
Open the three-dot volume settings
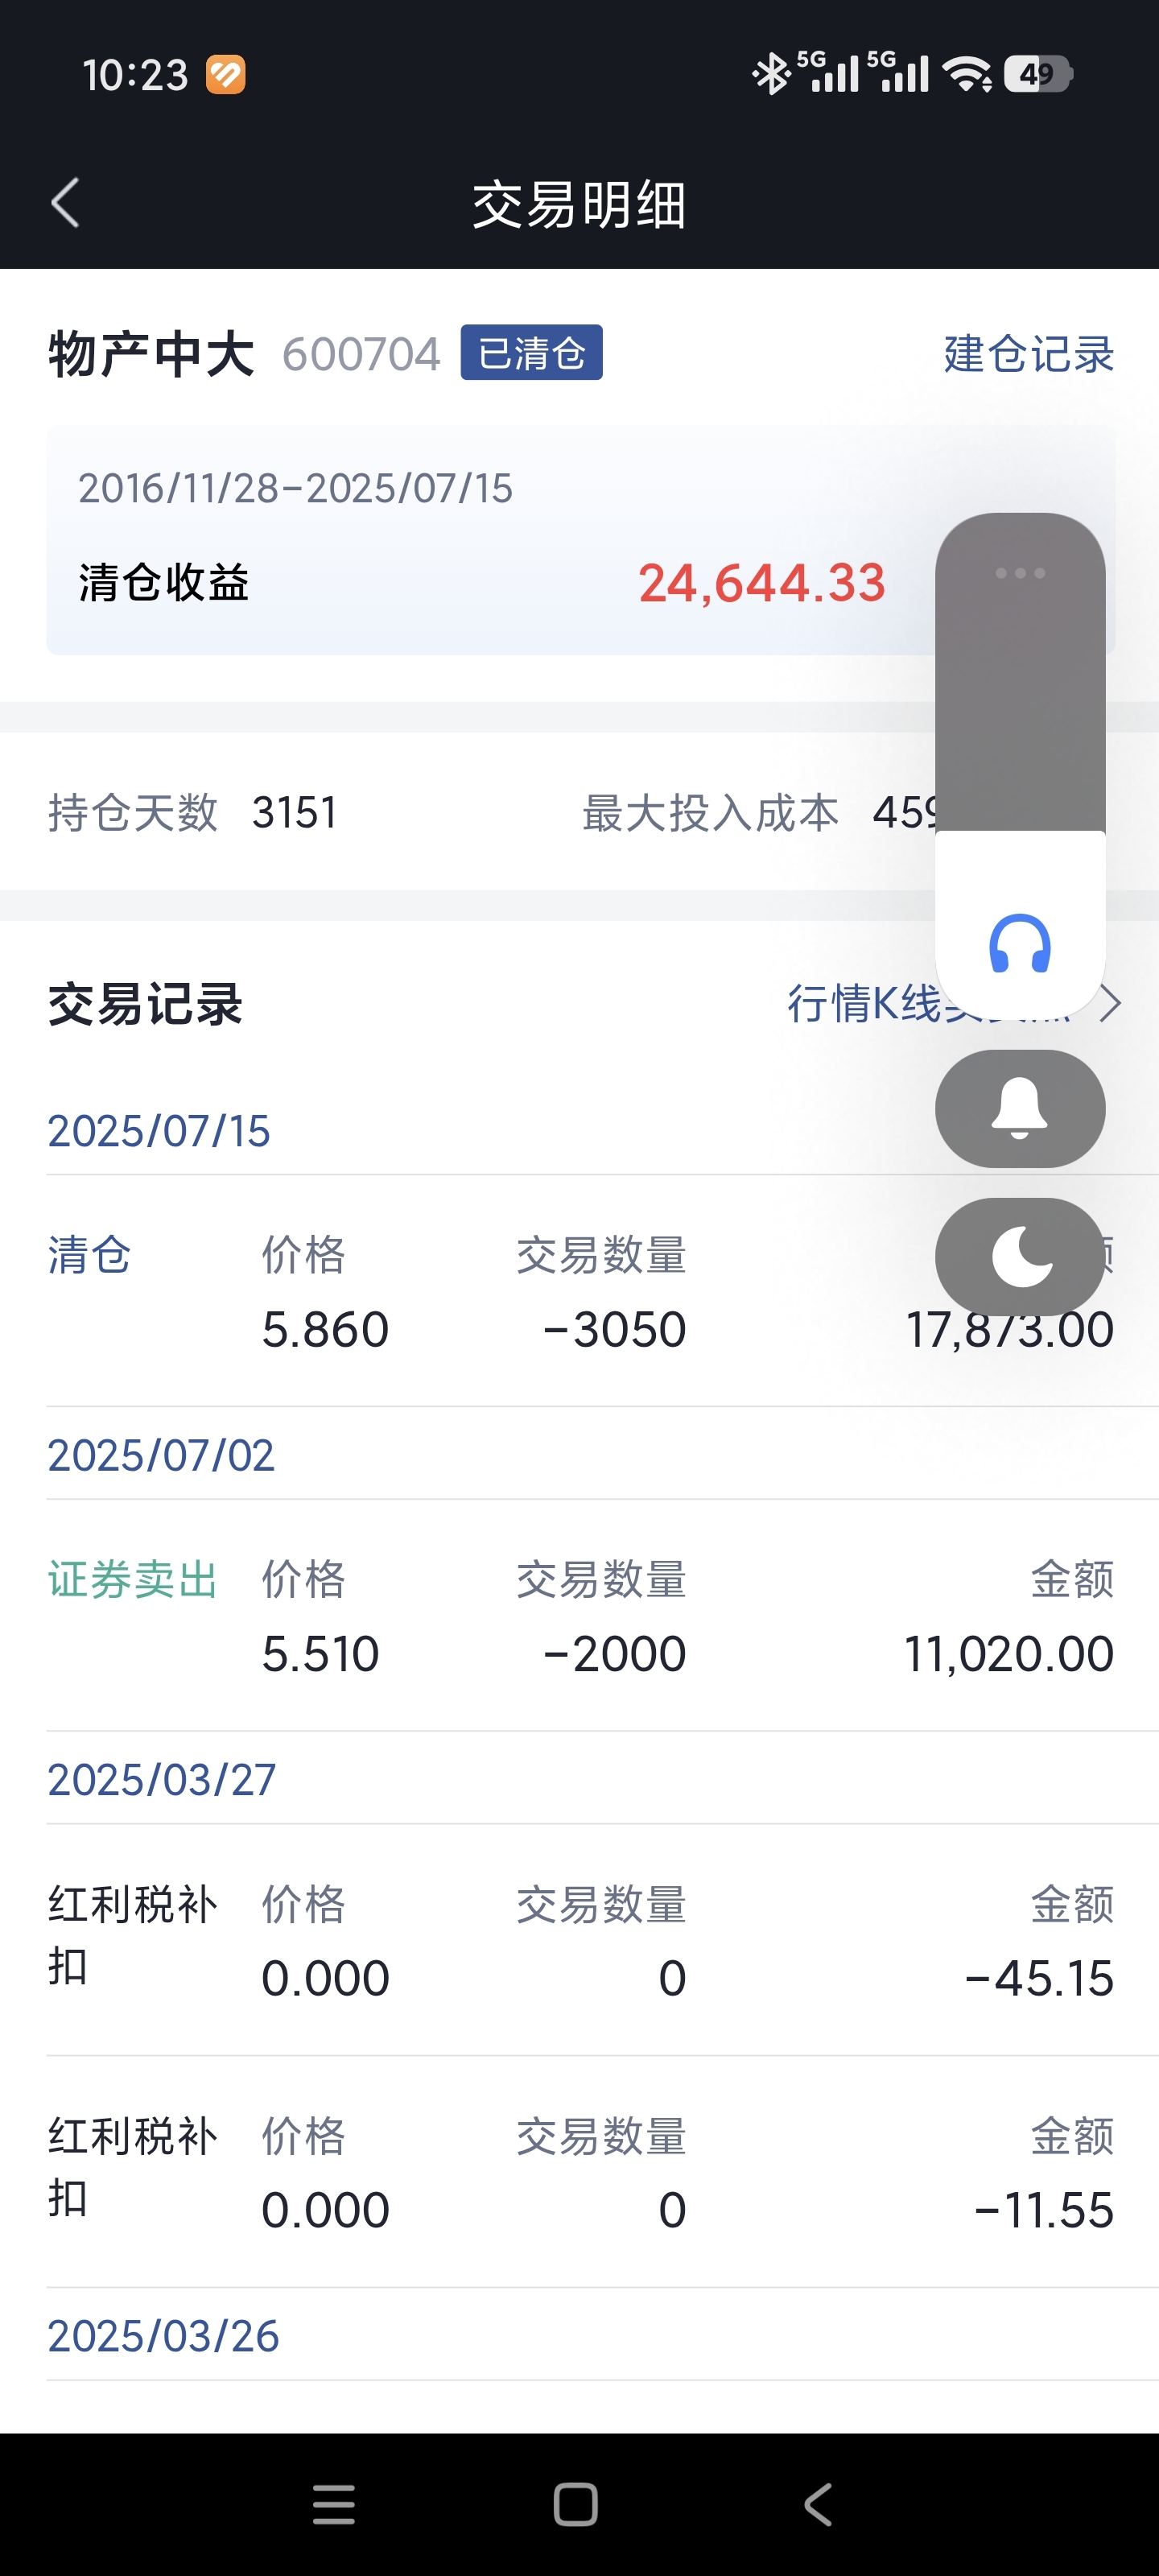1019,573
